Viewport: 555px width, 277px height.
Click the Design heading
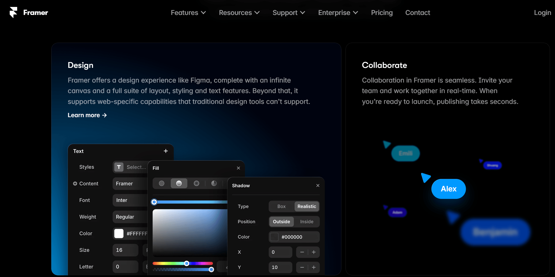(81, 65)
